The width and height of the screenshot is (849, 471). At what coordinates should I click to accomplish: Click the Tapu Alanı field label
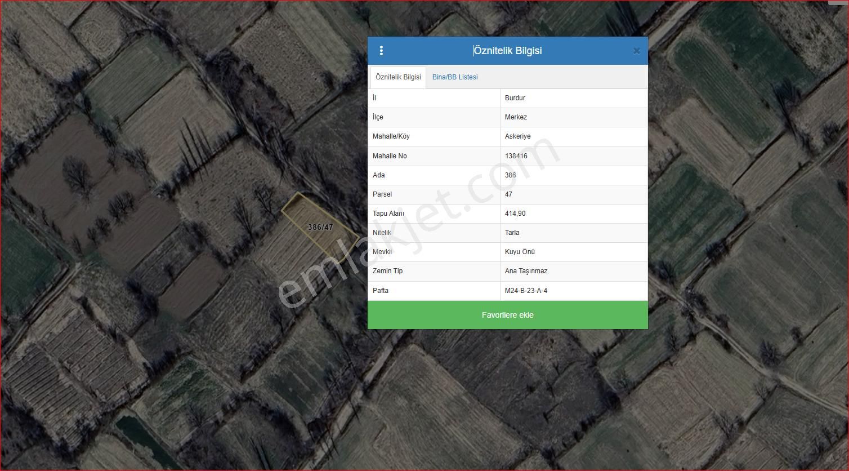[388, 214]
